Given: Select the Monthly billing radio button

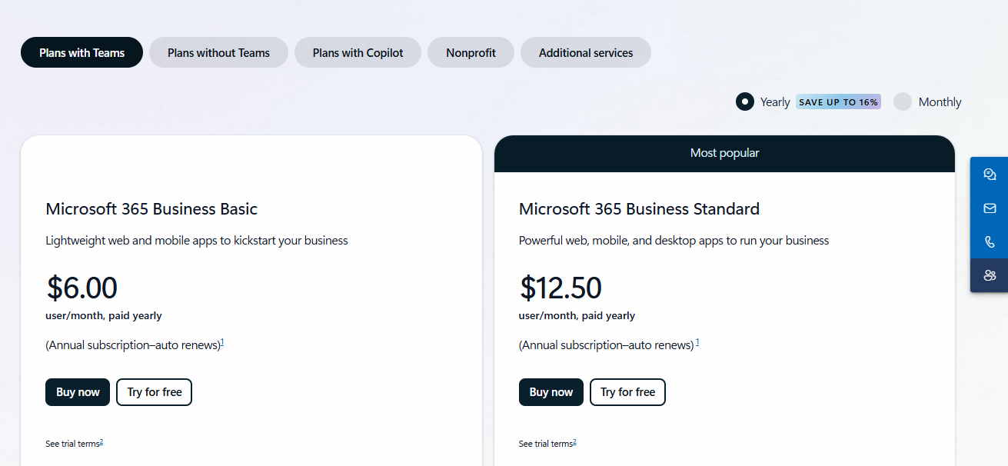Looking at the screenshot, I should coord(903,102).
